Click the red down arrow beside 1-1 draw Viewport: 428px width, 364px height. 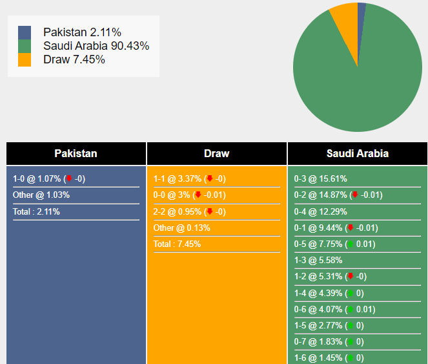(x=210, y=178)
